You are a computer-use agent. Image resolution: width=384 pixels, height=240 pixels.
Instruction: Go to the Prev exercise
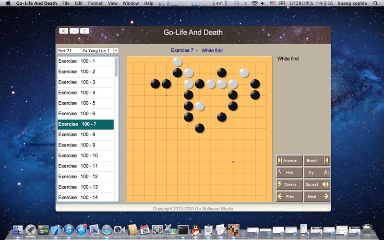pyautogui.click(x=289, y=196)
